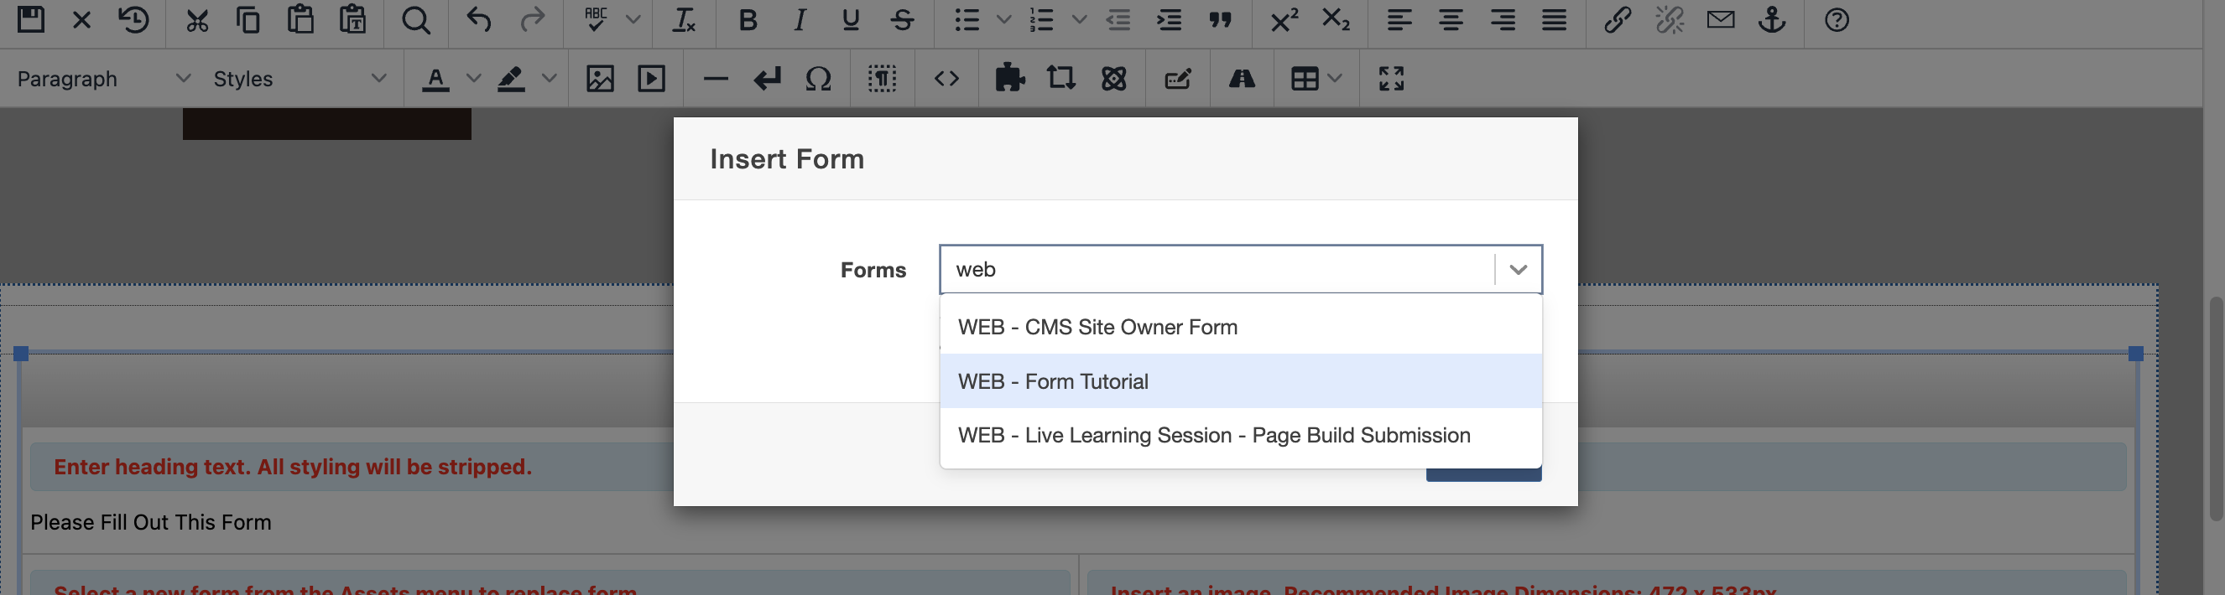Open text color picker arrow
The height and width of the screenshot is (595, 2225).
[x=473, y=79]
